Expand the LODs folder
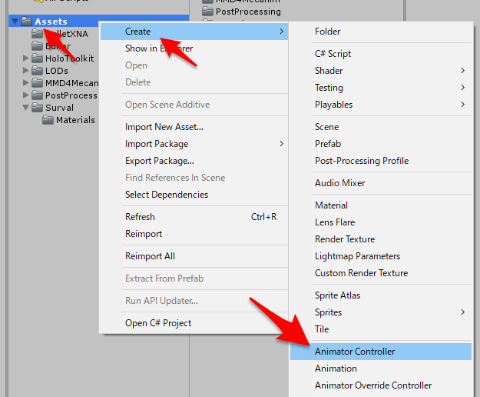 (x=25, y=71)
